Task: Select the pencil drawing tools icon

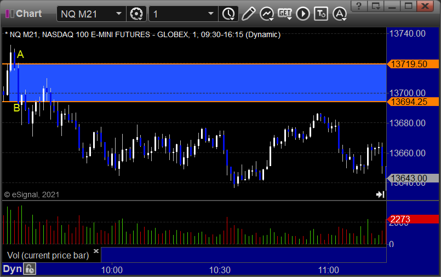Action: click(248, 14)
